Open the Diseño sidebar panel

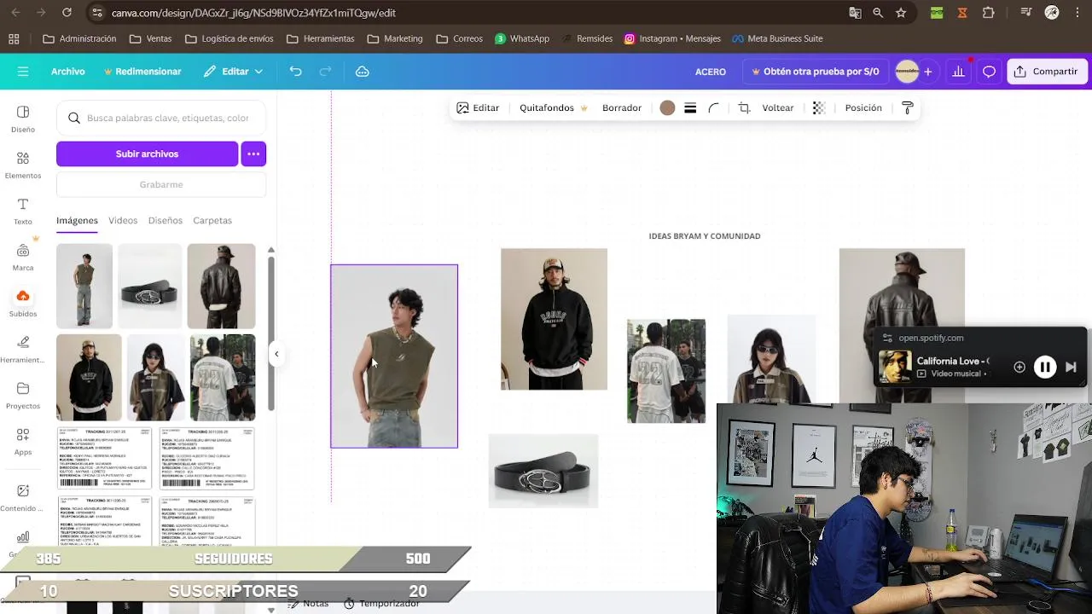(x=23, y=119)
